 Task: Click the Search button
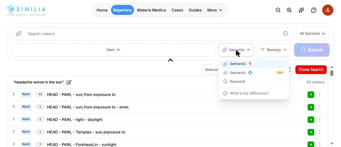pos(312,50)
